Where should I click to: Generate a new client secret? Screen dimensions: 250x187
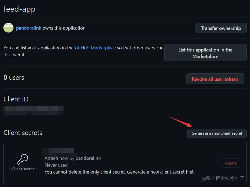(217, 133)
